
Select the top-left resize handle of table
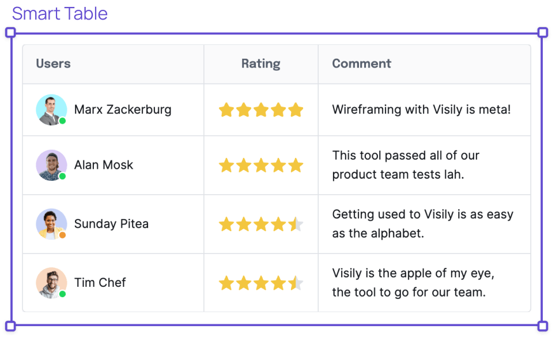(x=10, y=32)
